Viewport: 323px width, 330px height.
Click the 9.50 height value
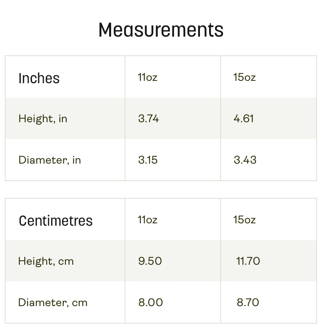[x=150, y=261]
